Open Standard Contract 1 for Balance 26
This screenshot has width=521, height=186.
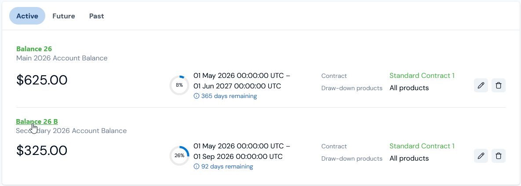click(422, 75)
